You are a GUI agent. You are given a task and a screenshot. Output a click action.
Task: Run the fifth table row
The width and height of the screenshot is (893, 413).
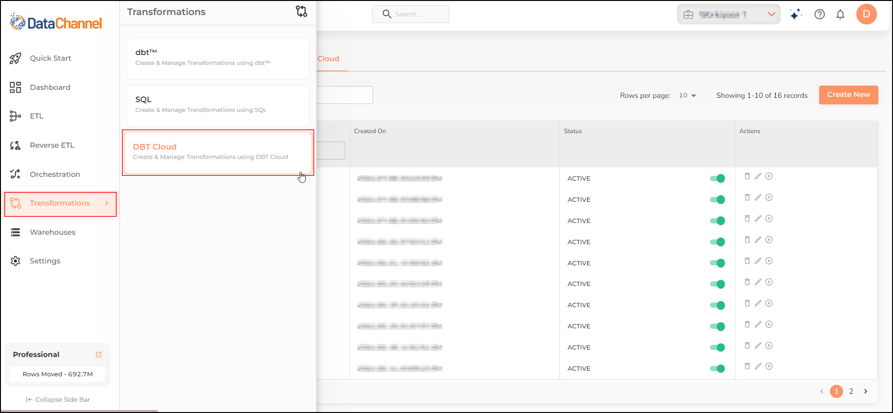[769, 261]
